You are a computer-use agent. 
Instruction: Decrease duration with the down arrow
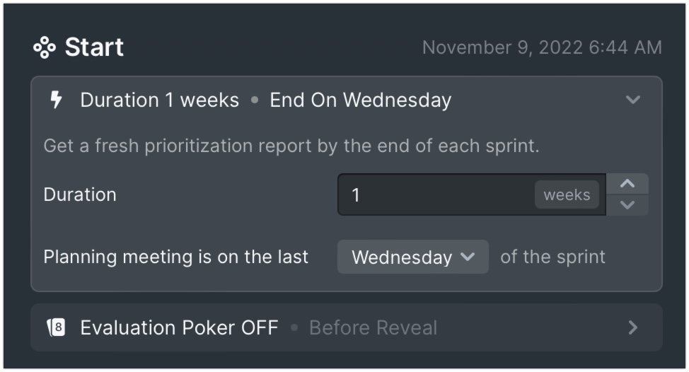pos(627,205)
